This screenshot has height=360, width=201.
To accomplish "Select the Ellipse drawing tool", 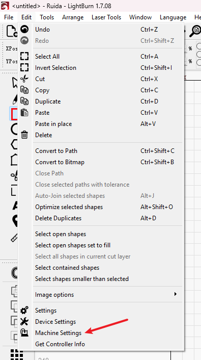I will click(x=14, y=129).
